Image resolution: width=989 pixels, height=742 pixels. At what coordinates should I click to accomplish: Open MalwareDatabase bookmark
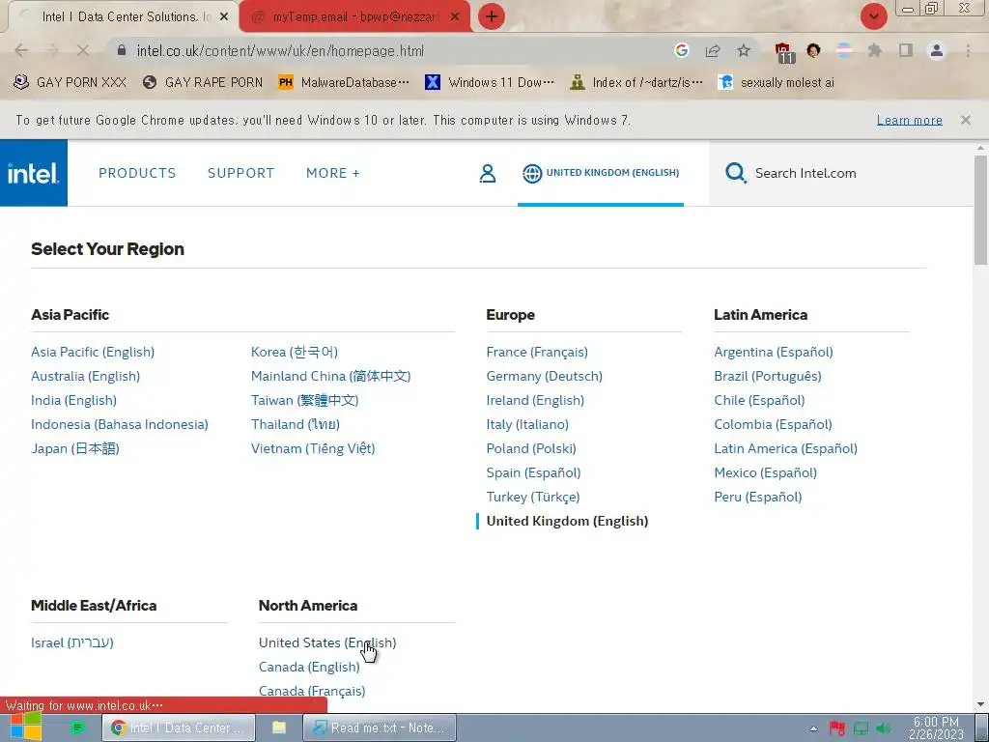tap(345, 83)
